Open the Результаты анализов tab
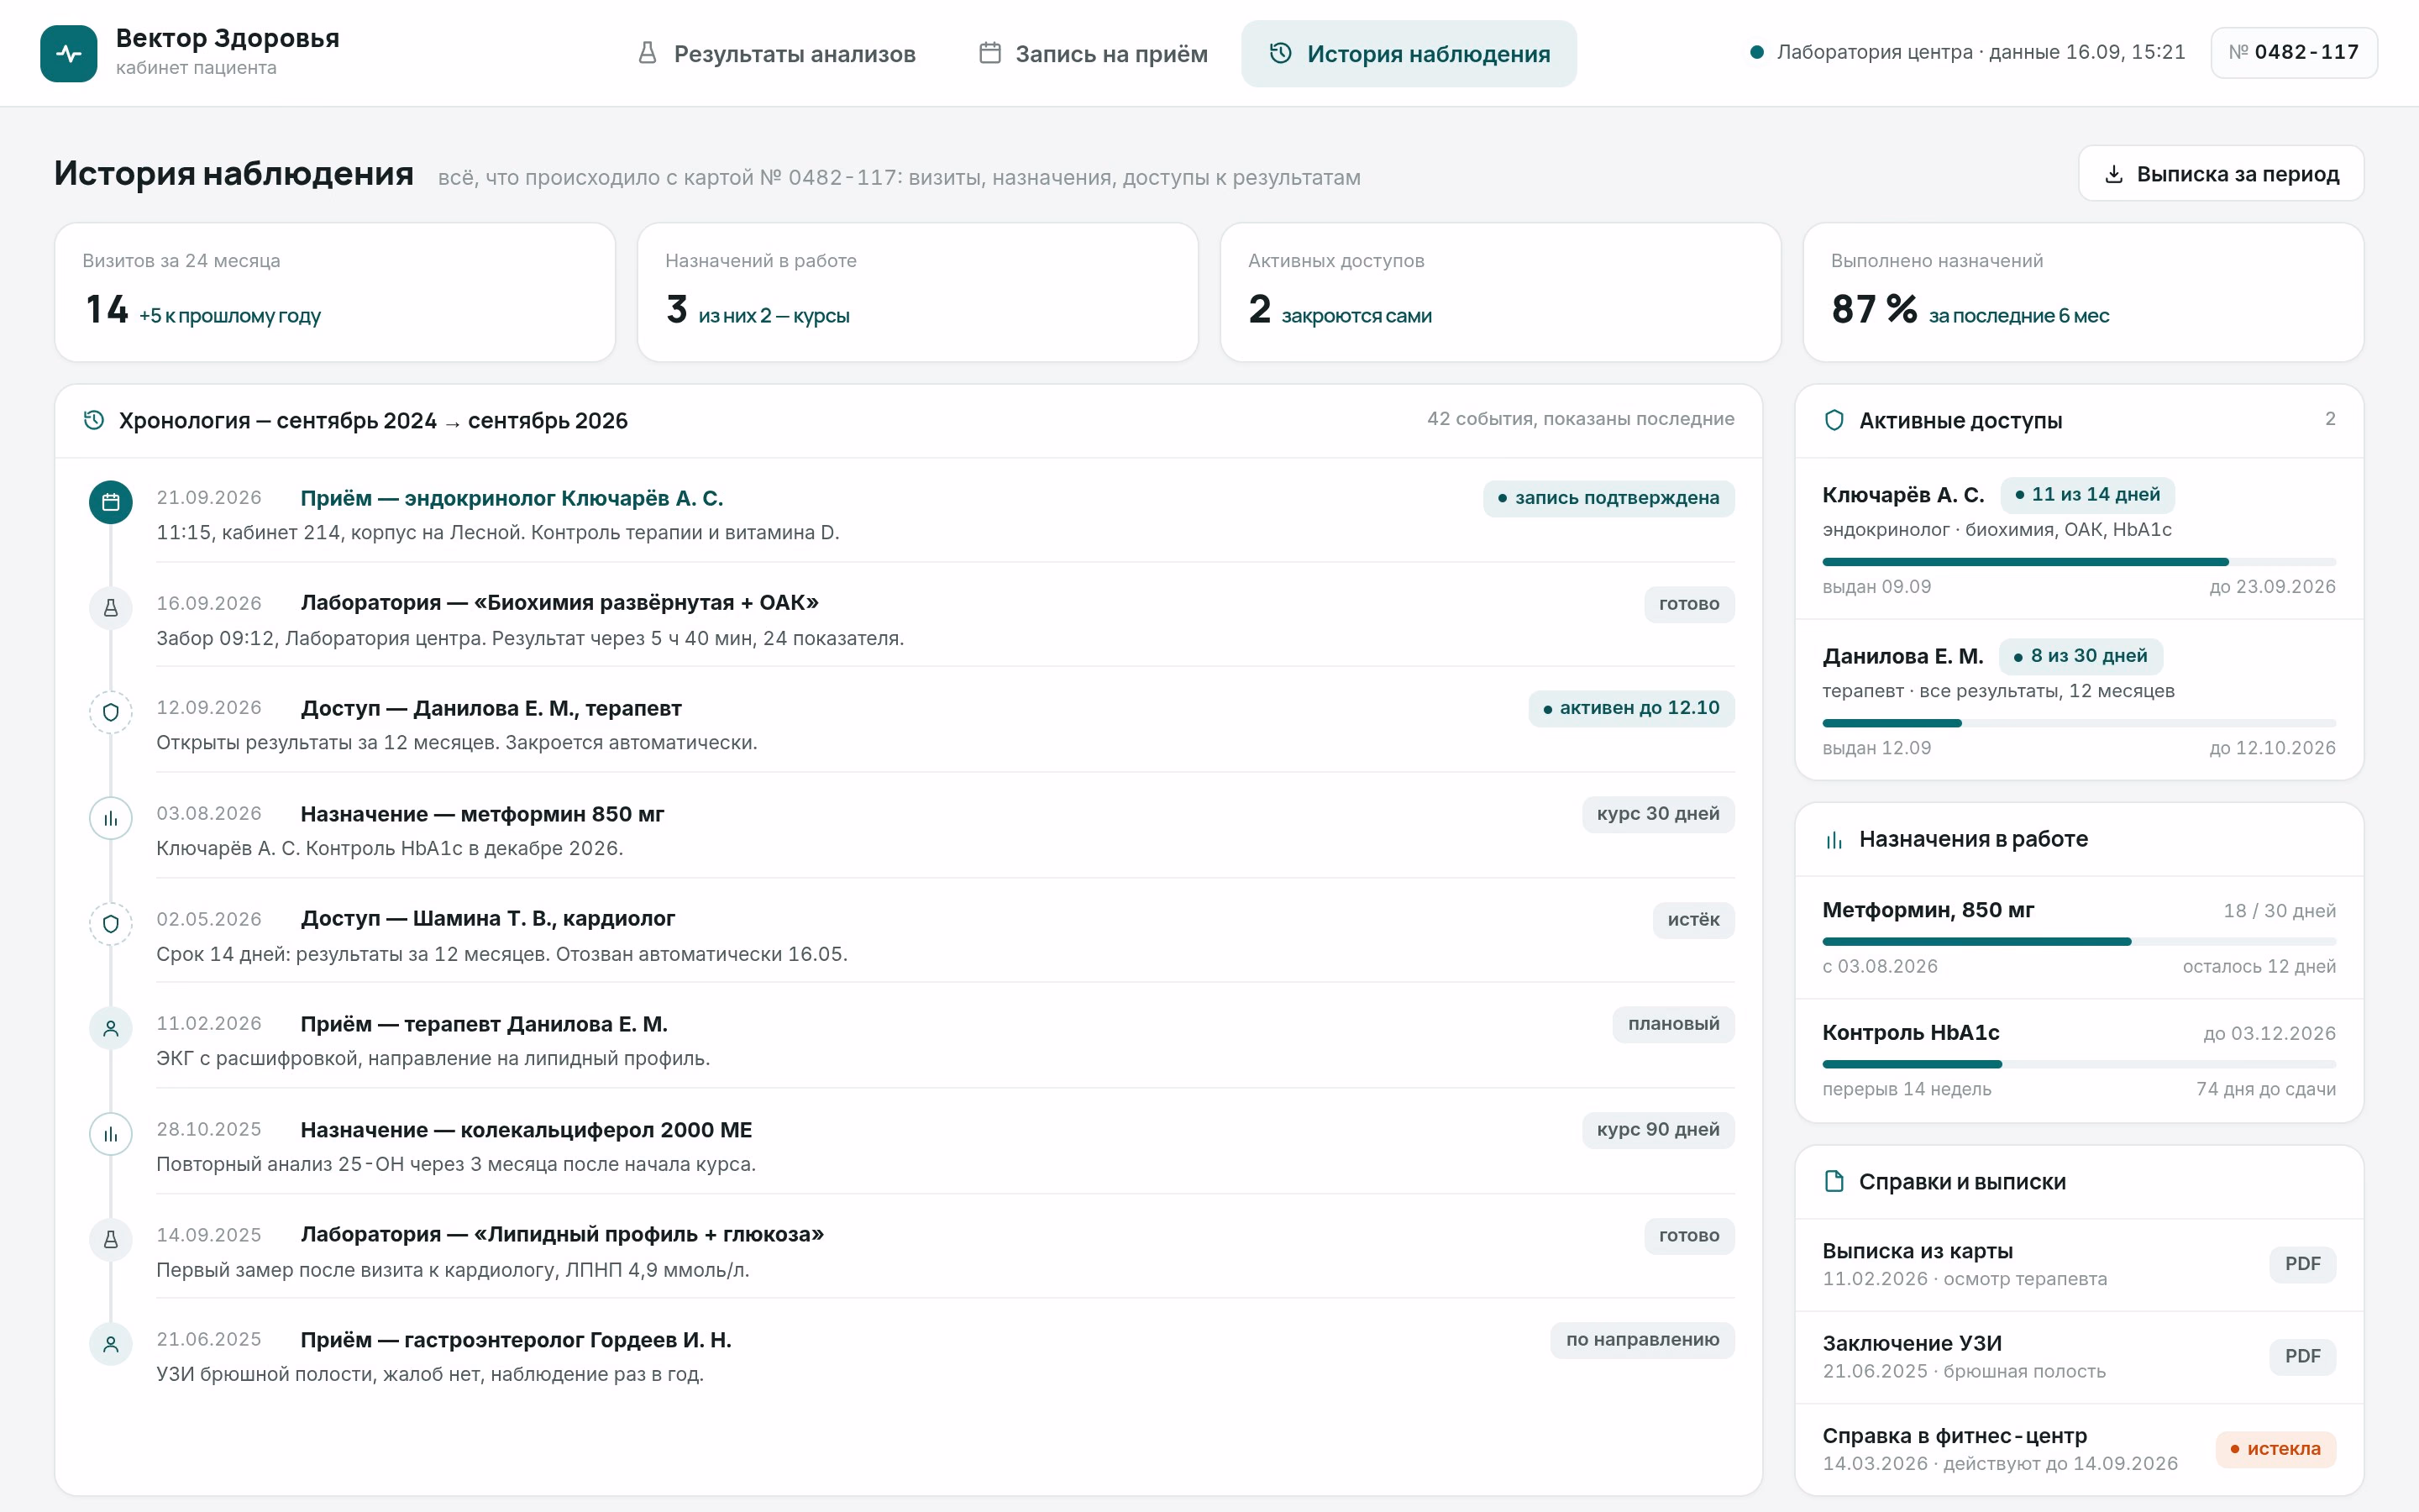This screenshot has height=1512, width=2419. (x=777, y=54)
